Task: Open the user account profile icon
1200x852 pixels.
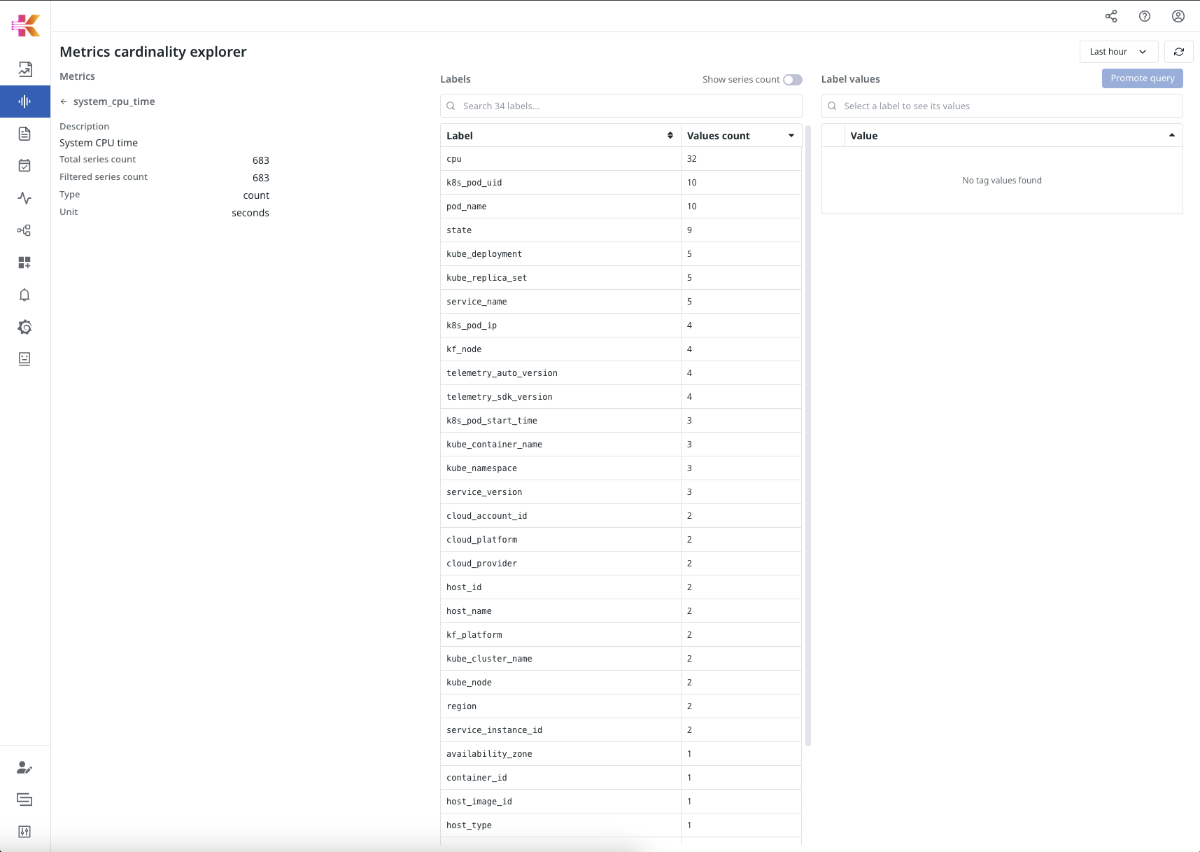Action: point(1178,16)
